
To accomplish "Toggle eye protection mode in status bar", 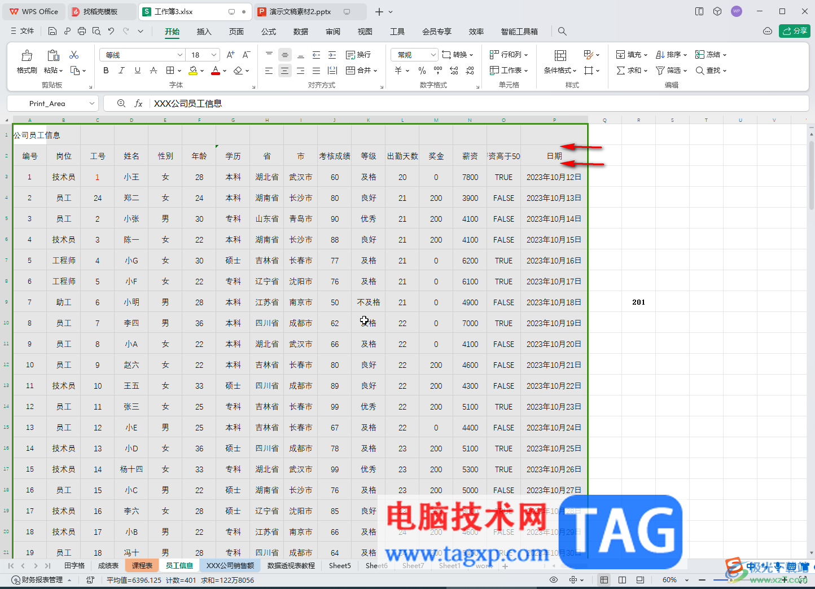I will coord(554,580).
